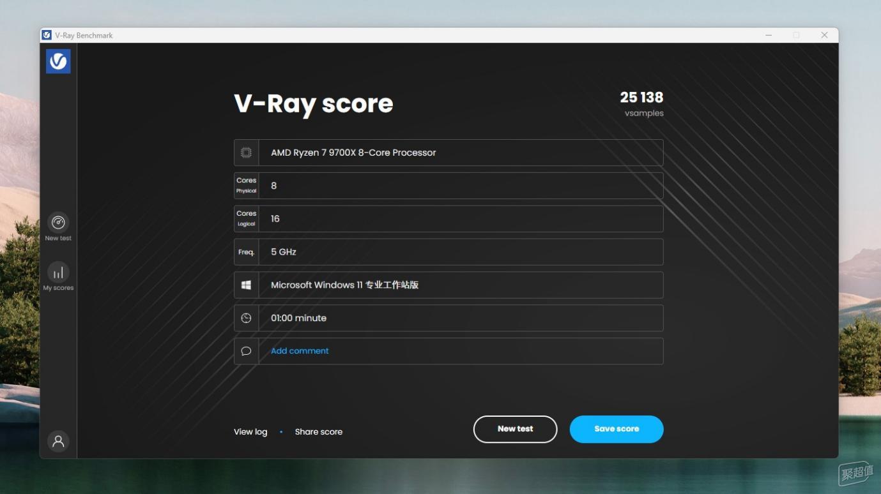
Task: Click the clock duration icon
Action: pyautogui.click(x=246, y=318)
